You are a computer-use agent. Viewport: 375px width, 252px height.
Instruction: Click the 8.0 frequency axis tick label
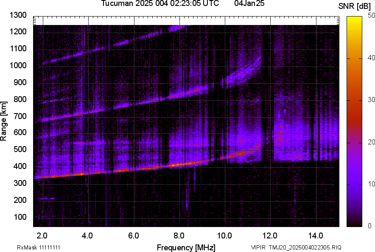179,235
